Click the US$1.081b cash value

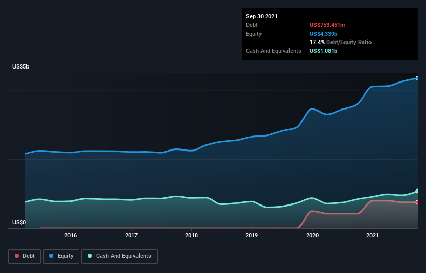(x=324, y=51)
